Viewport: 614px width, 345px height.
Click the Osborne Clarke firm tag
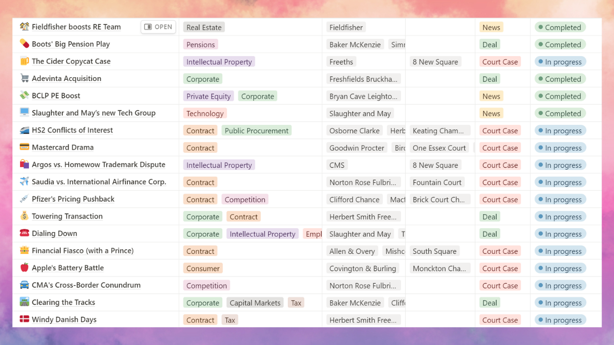tap(354, 131)
